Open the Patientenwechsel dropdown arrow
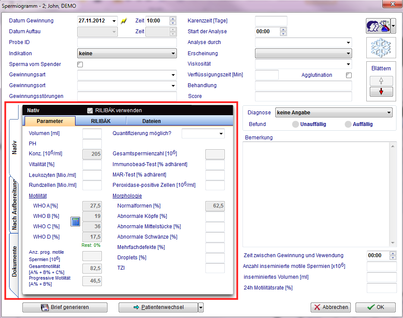 [201, 307]
